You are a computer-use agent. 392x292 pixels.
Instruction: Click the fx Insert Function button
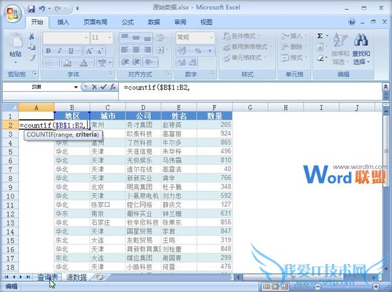[x=113, y=87]
